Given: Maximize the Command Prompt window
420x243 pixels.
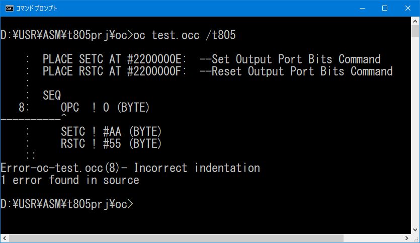Looking at the screenshot, I should (x=384, y=8).
